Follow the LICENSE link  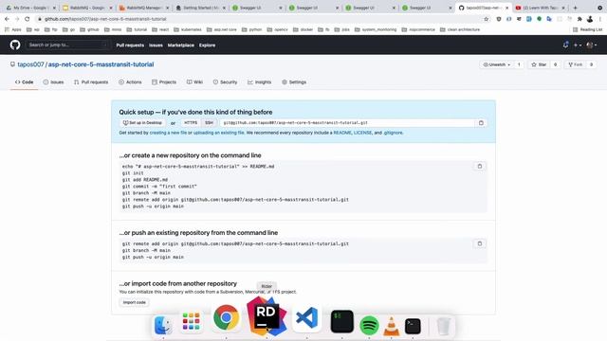click(362, 133)
